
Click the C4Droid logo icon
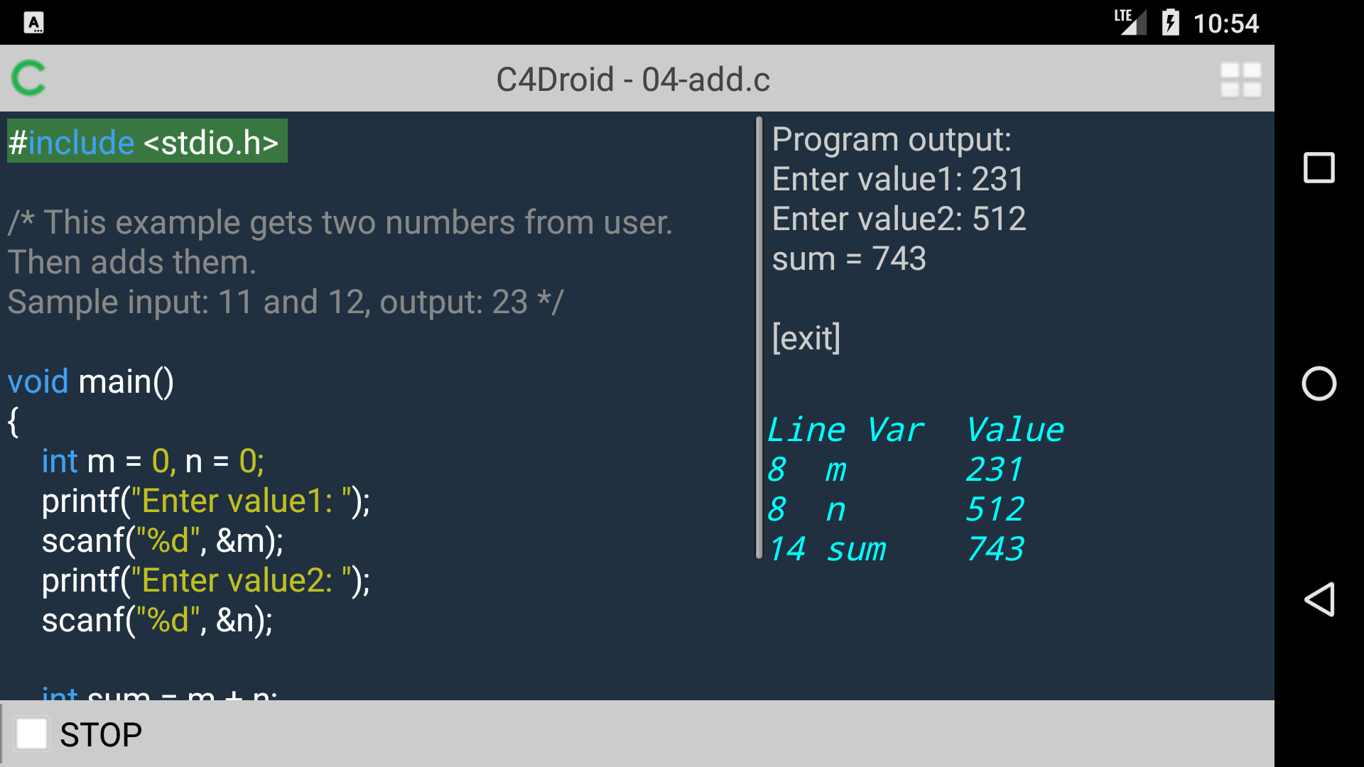pyautogui.click(x=28, y=79)
